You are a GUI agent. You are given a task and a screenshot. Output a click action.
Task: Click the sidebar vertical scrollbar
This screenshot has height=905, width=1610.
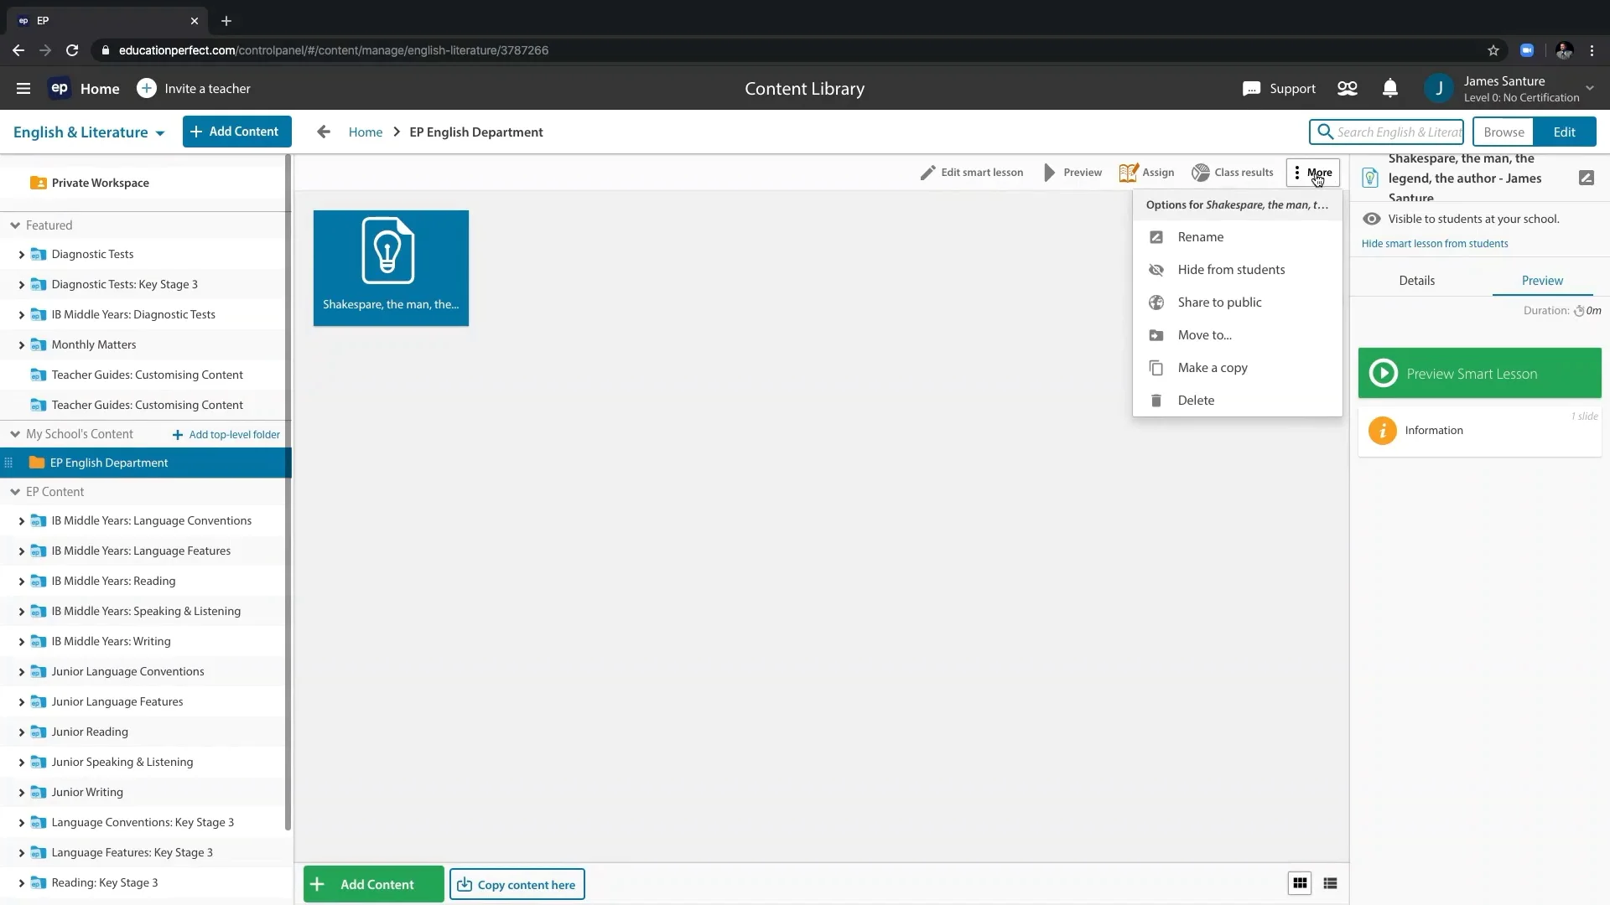pyautogui.click(x=288, y=493)
